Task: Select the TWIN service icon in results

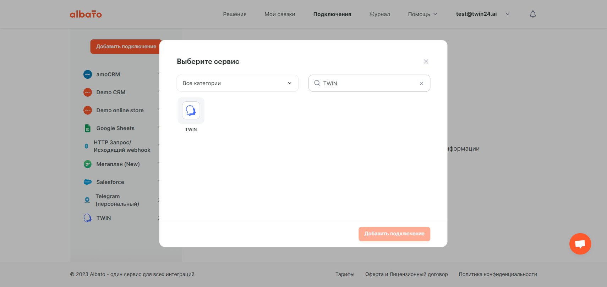Action: (191, 111)
